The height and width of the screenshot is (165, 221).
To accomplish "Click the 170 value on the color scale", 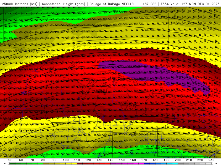I will (x=144, y=160).
